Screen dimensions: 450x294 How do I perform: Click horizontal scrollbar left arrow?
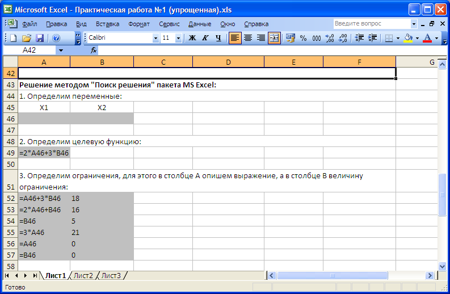click(x=272, y=276)
